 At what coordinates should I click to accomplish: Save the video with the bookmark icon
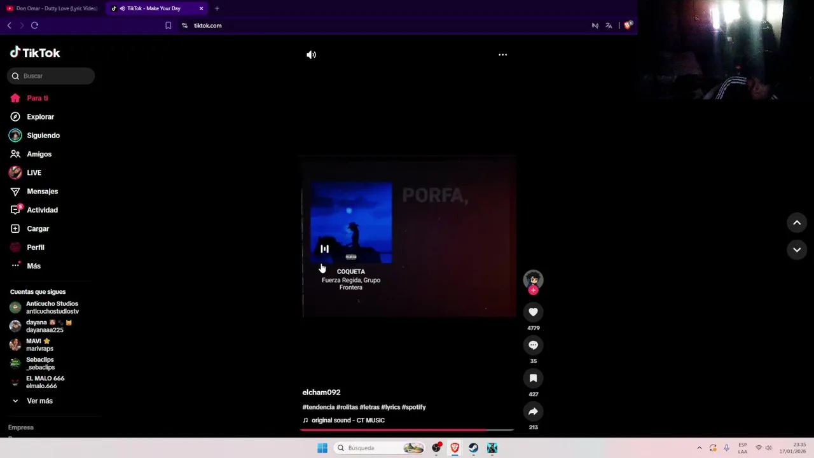533,378
